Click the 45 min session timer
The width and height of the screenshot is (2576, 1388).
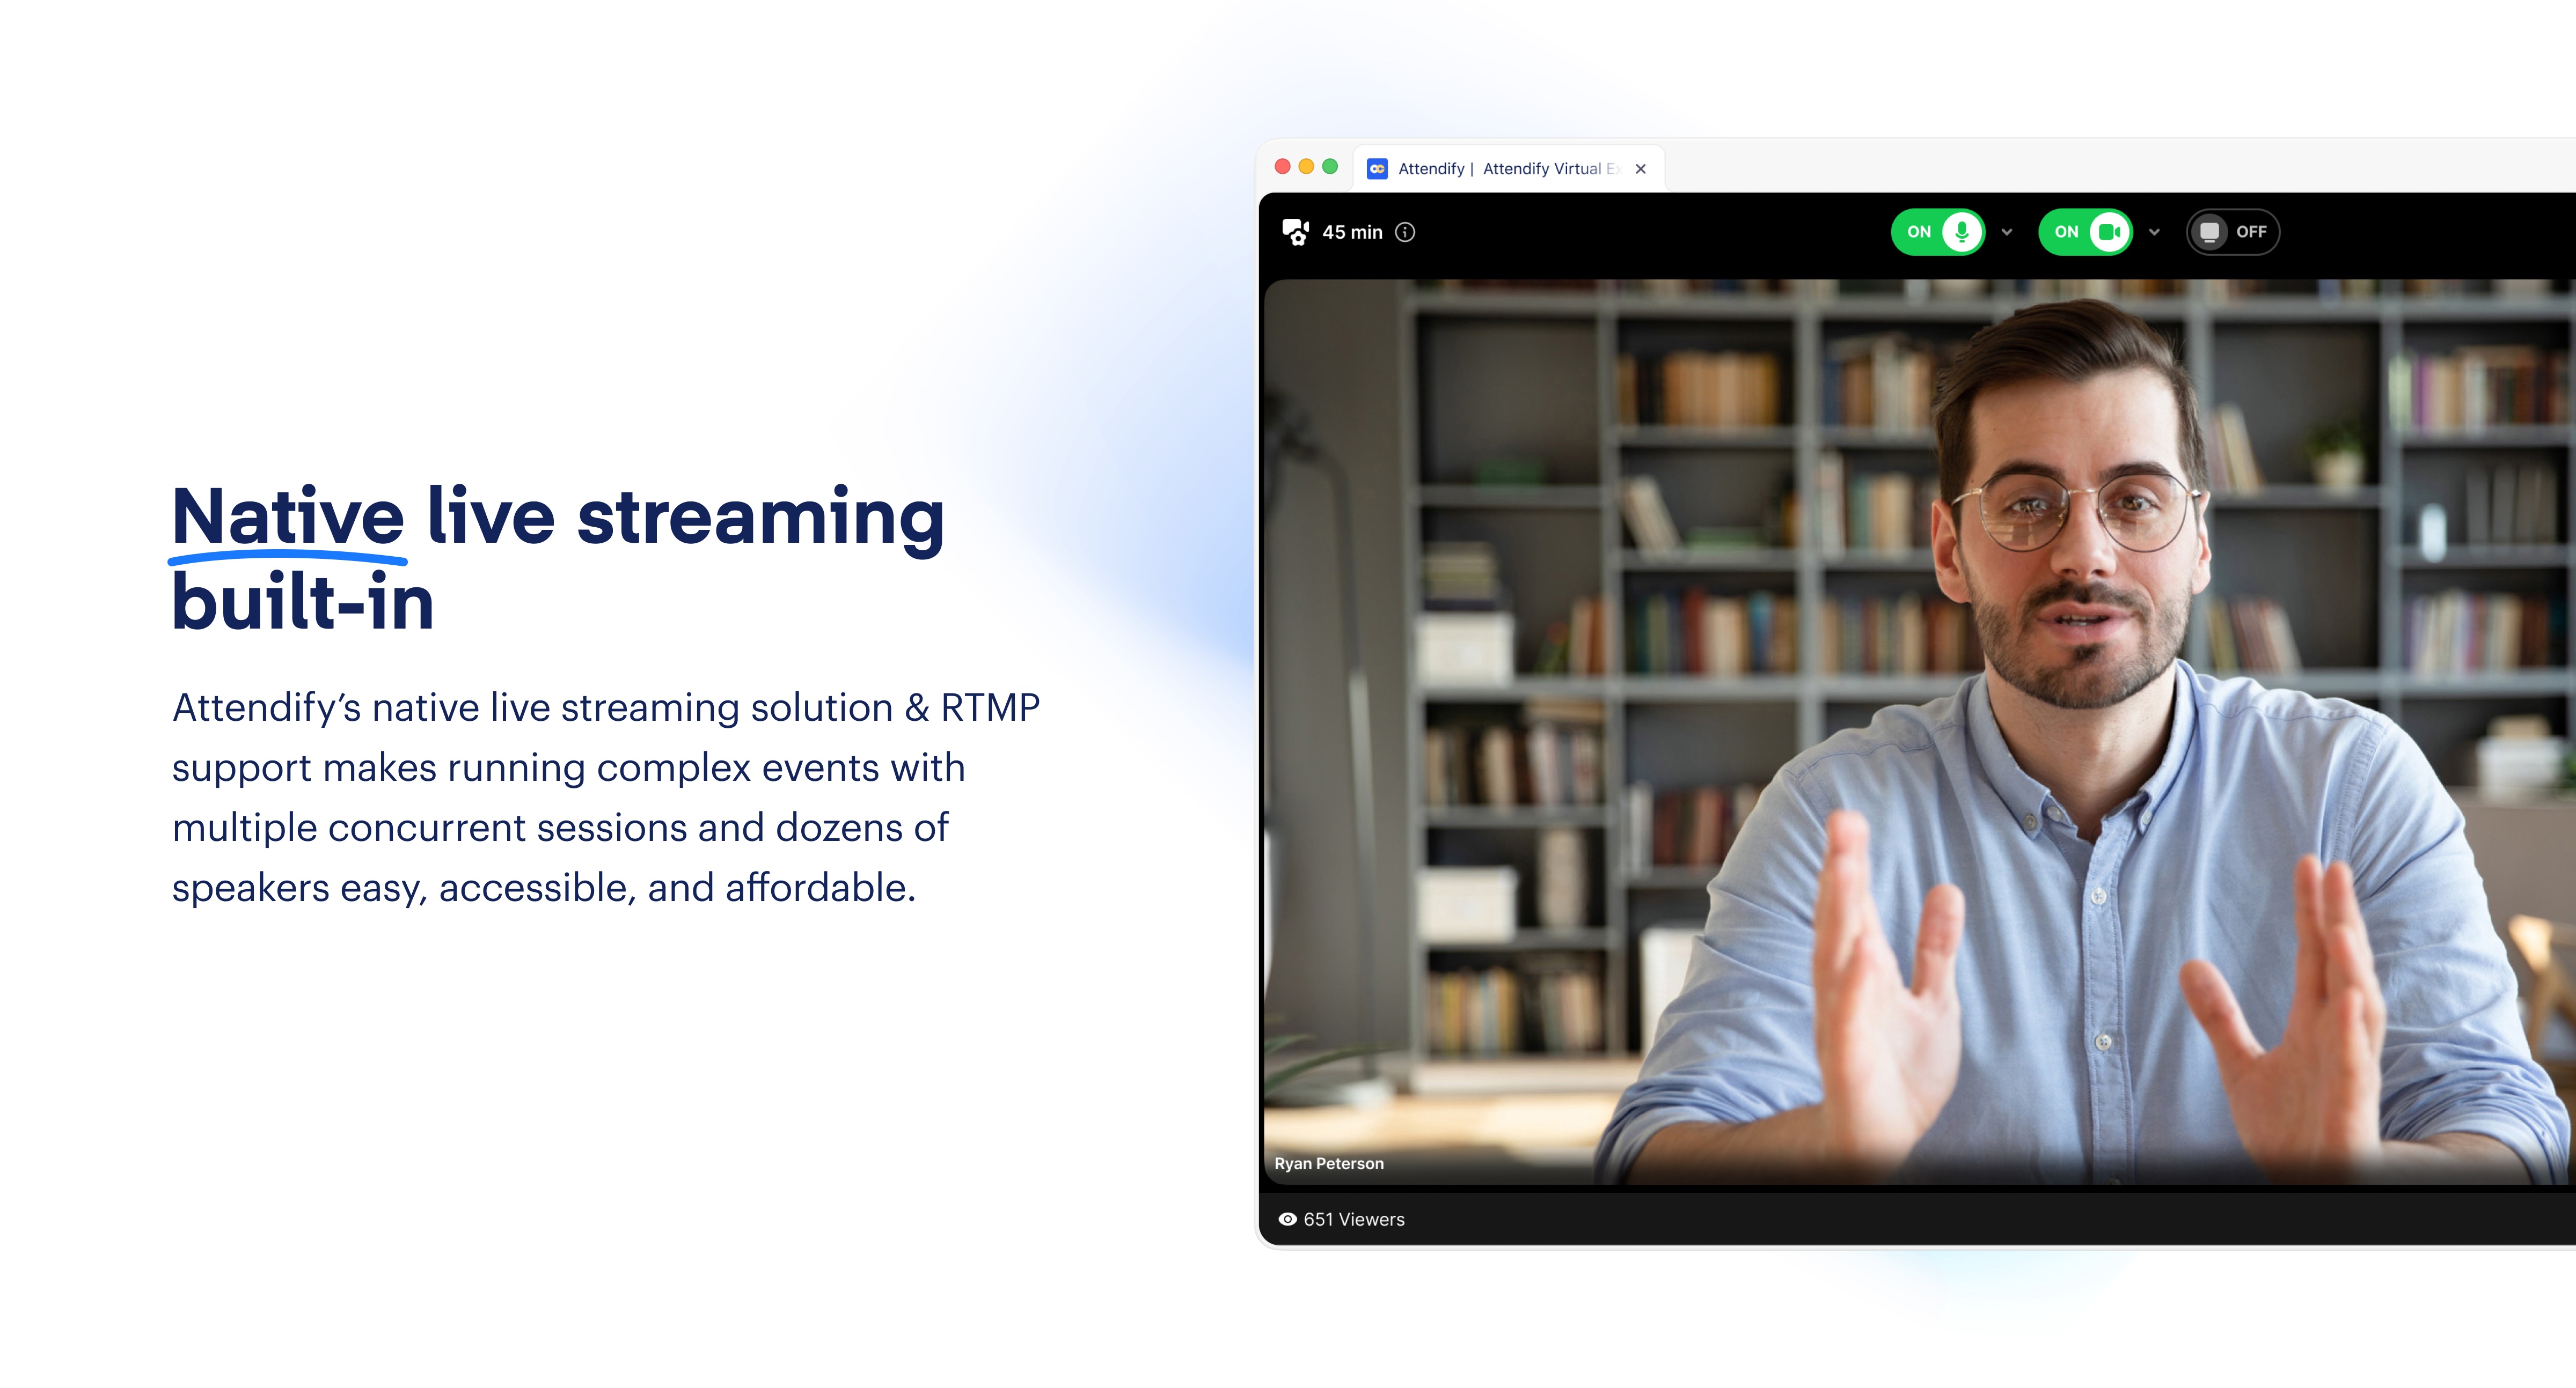(1352, 231)
